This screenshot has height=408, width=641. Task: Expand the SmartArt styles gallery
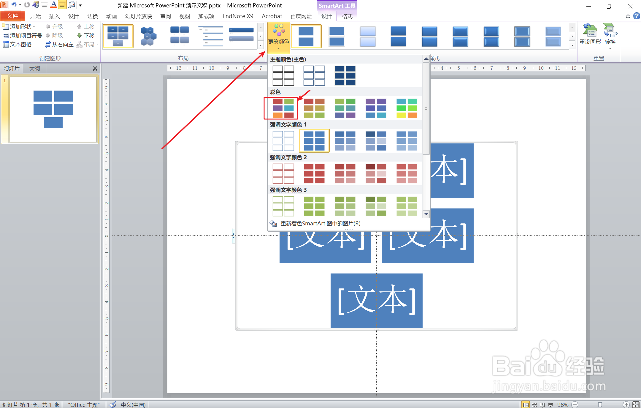[572, 45]
